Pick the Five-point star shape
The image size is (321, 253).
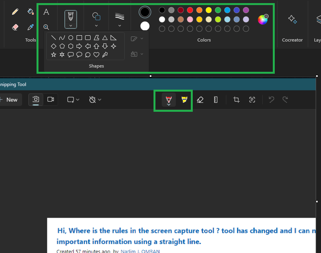53,55
